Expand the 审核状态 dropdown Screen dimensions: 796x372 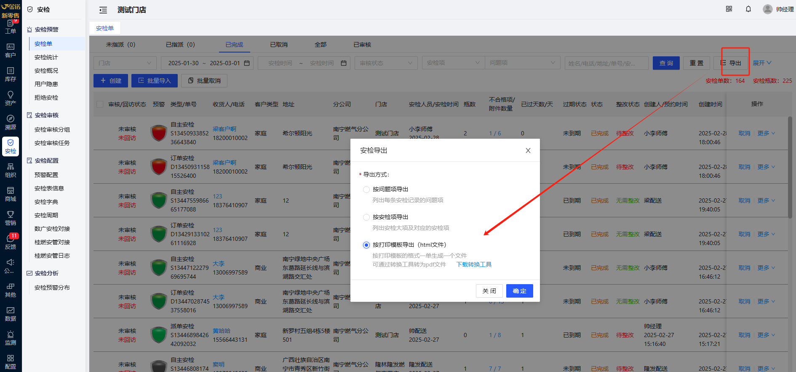tap(385, 63)
